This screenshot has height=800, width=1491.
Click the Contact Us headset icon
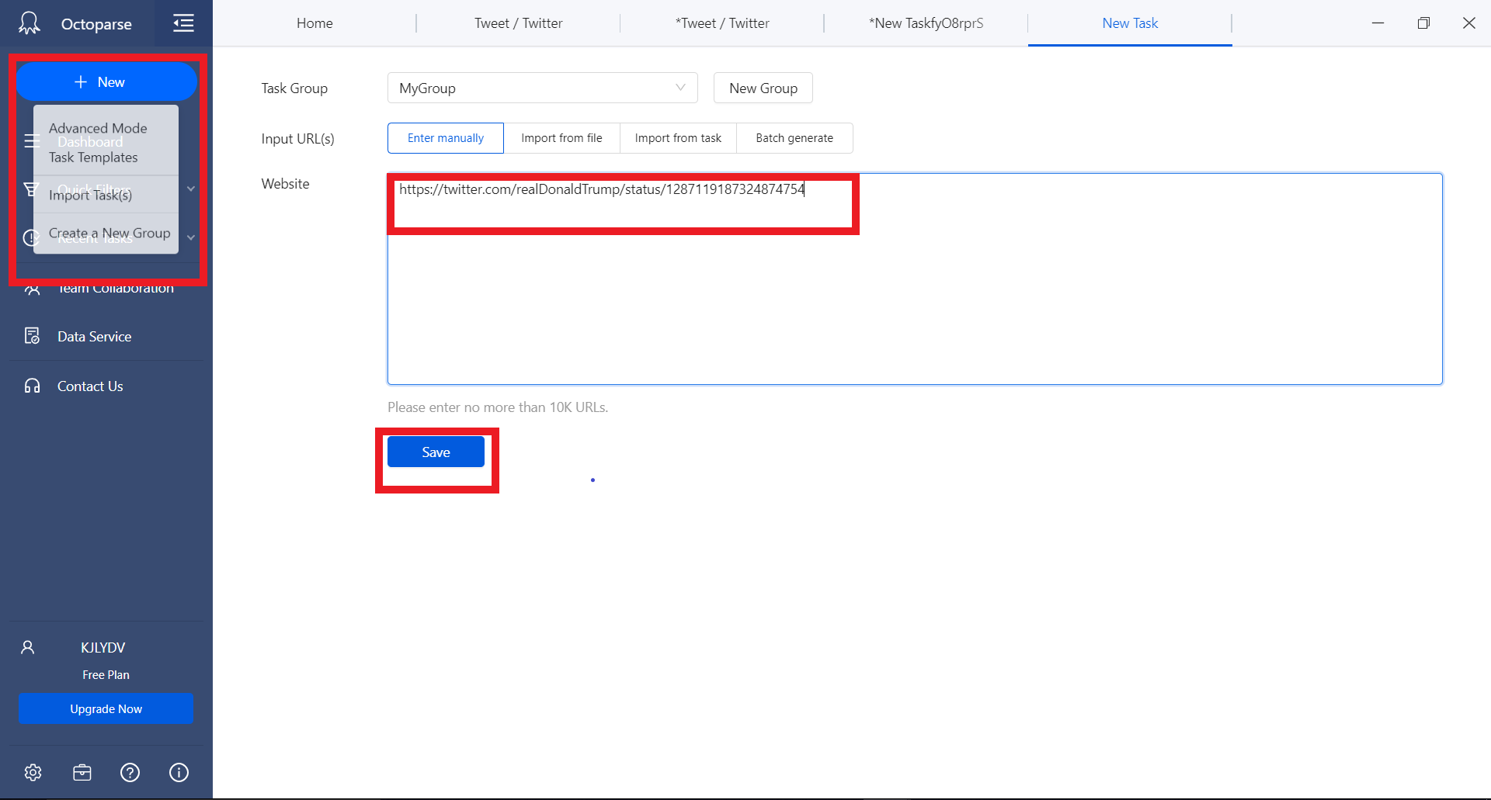click(x=32, y=386)
